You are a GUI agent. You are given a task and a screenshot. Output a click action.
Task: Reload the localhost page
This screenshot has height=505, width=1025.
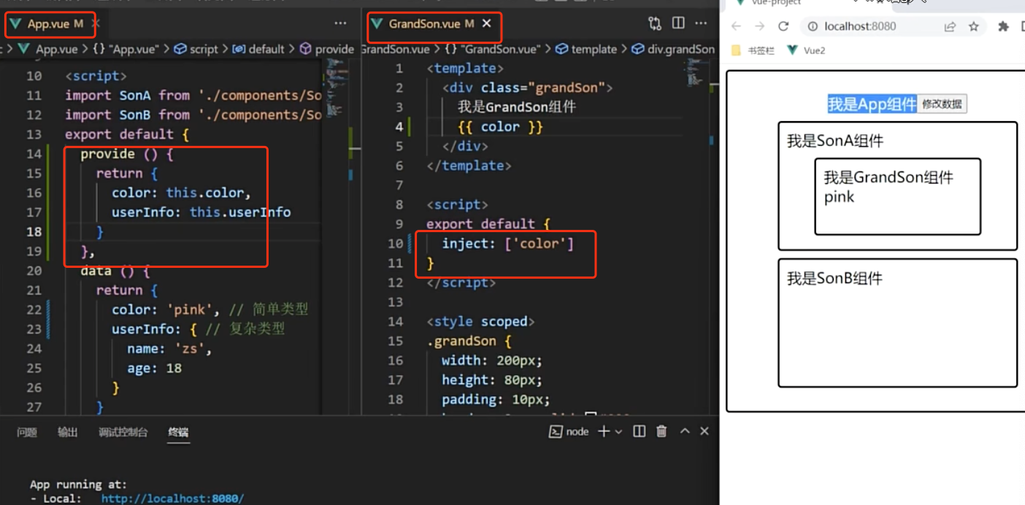[783, 26]
